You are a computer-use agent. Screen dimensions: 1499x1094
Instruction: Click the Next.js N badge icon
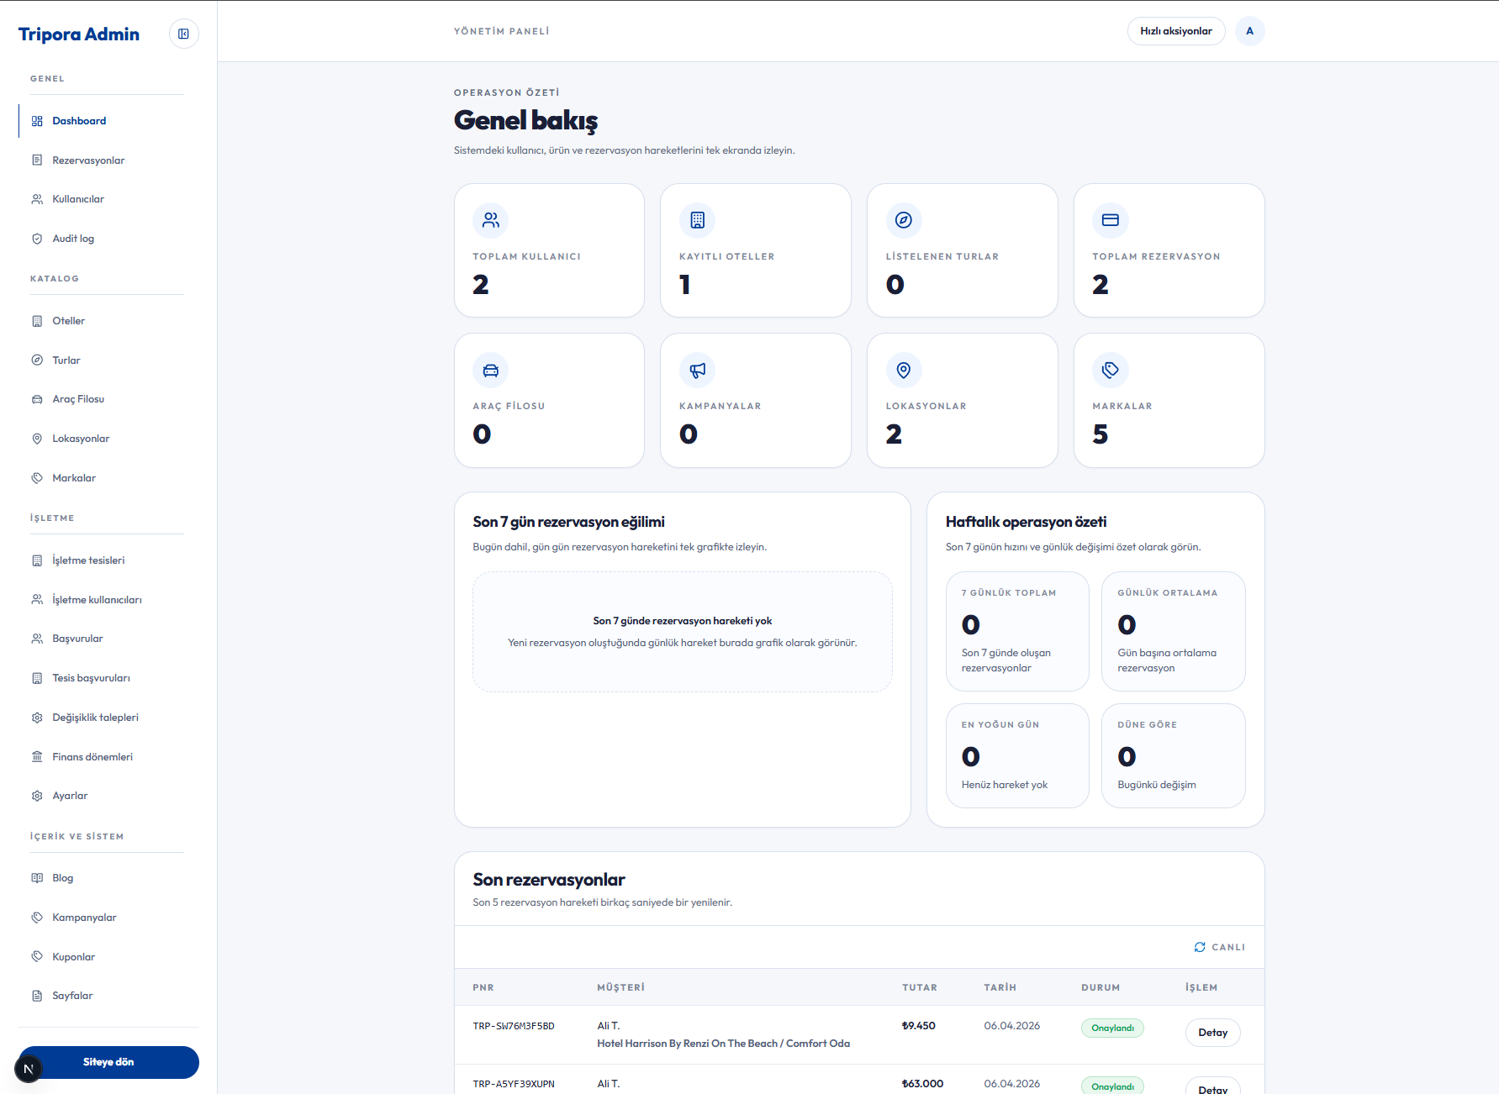[29, 1069]
